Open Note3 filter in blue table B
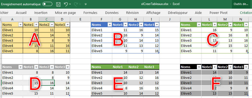Image resolution: width=252 pixels, height=98 pixels. coord(157,25)
